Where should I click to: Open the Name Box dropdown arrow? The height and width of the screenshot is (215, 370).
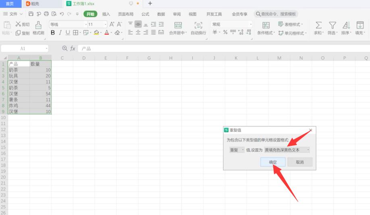click(x=46, y=49)
